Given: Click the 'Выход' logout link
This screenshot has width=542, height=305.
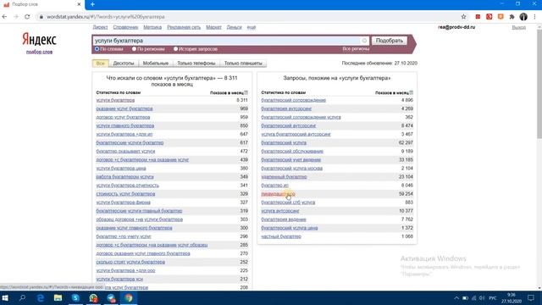Looking at the screenshot, I should (x=519, y=27).
